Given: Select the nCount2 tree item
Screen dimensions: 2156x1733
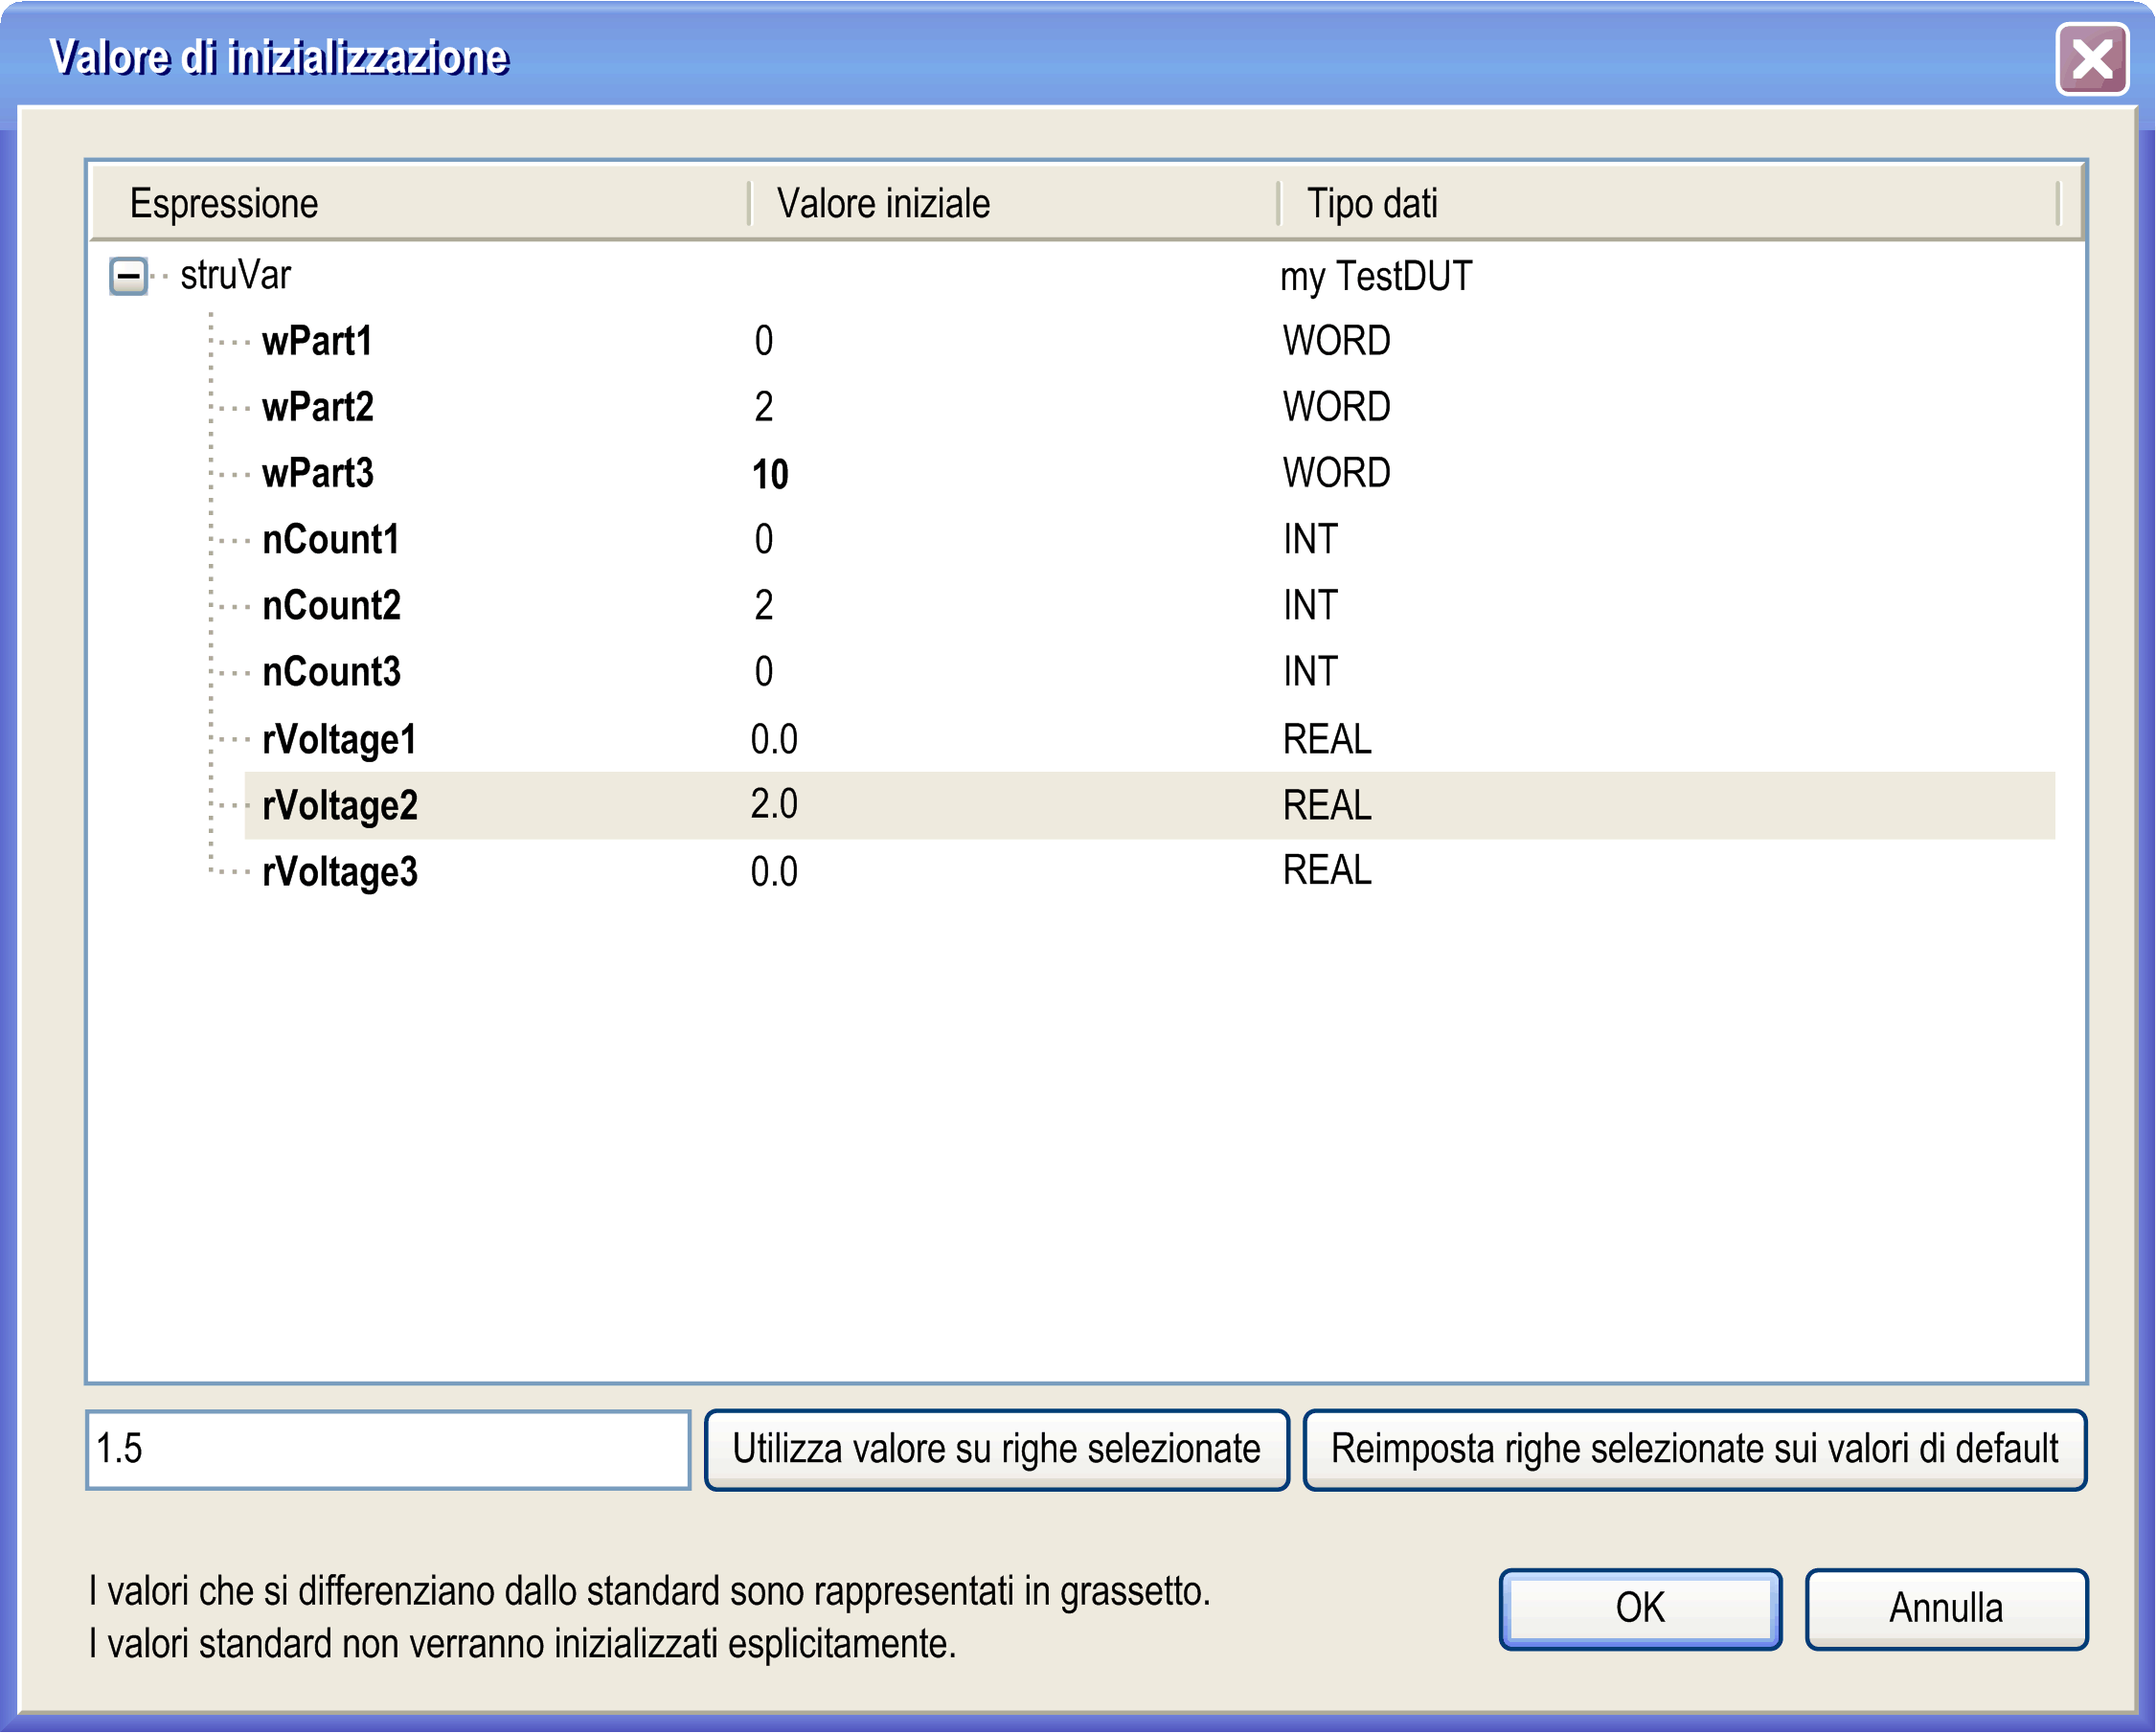Looking at the screenshot, I should [x=331, y=607].
